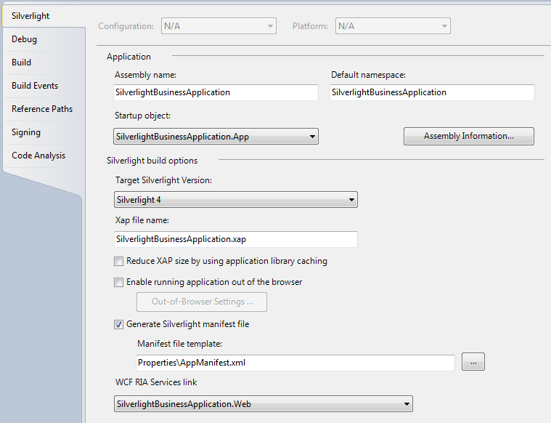Select the Silverlight tab
Screen dimensions: 551x423
coord(30,16)
